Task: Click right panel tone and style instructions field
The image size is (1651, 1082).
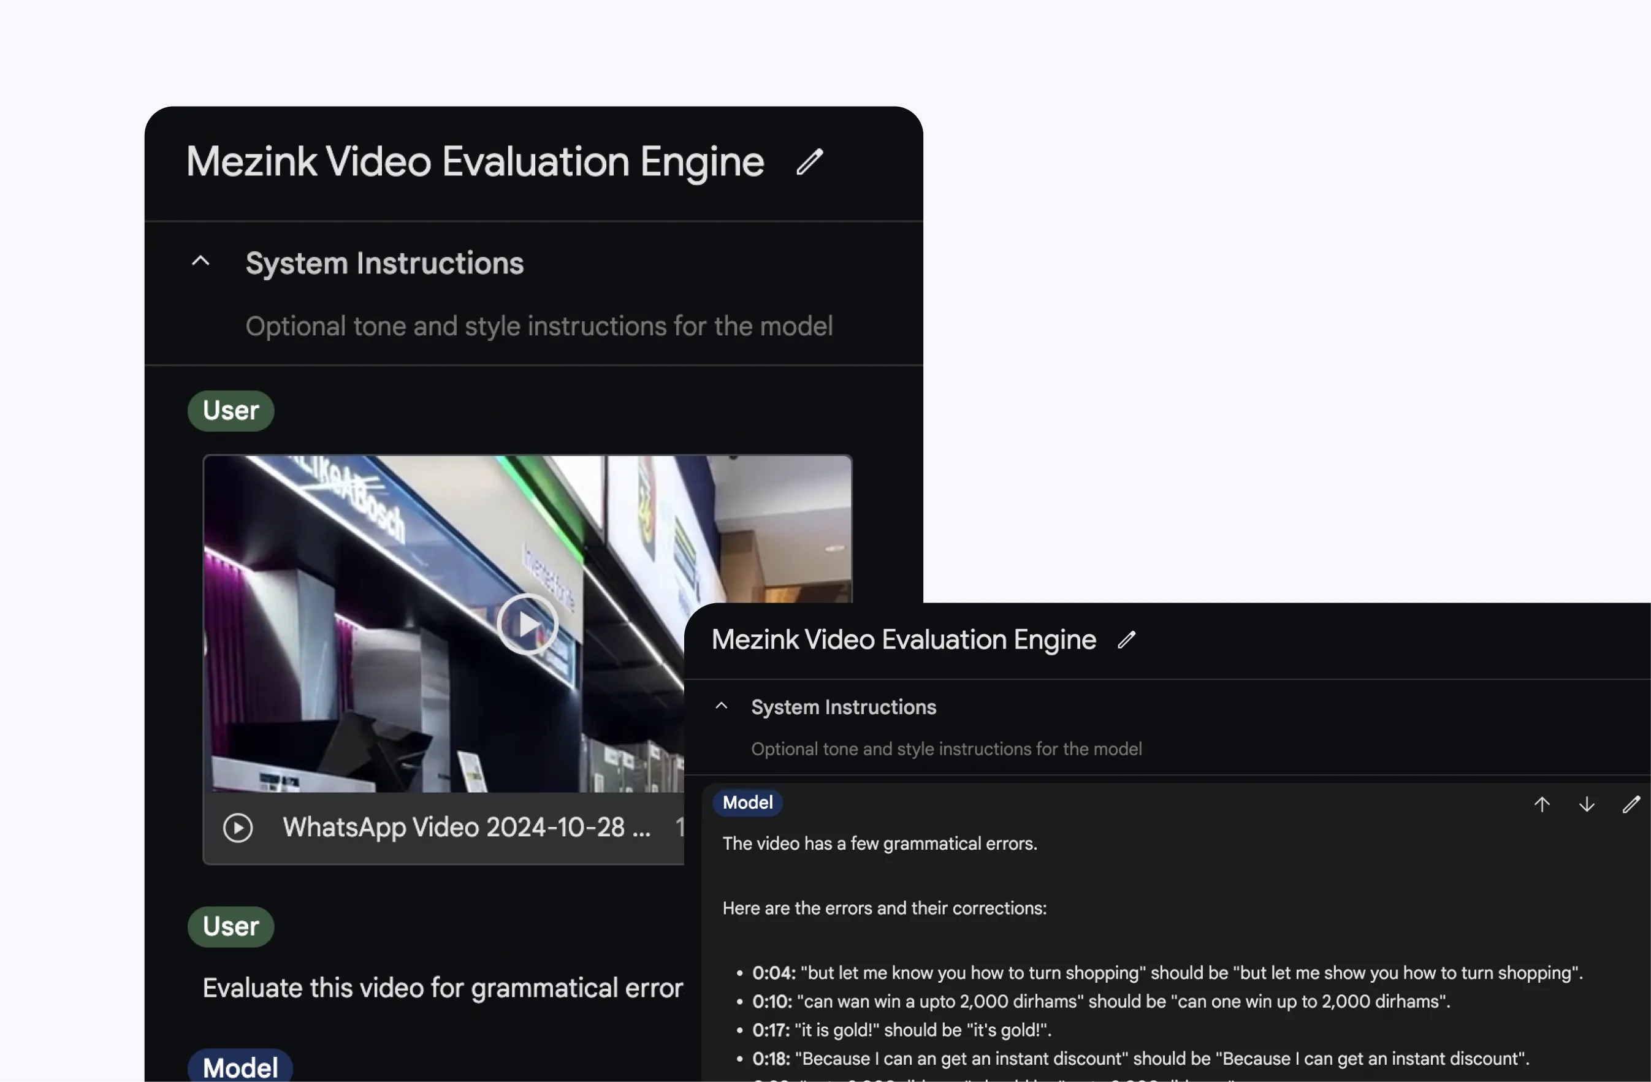Action: point(946,749)
